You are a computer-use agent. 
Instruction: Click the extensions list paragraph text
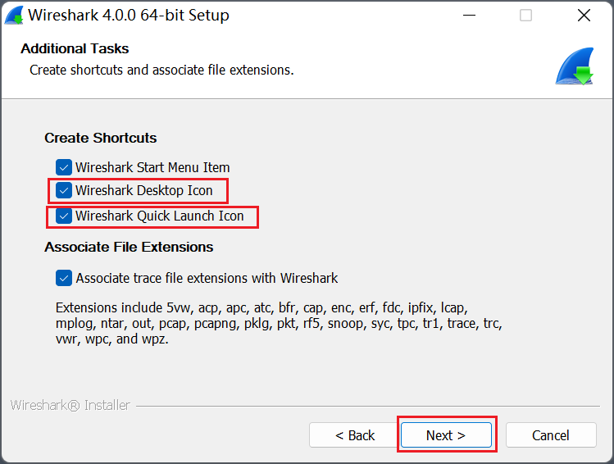tap(279, 323)
